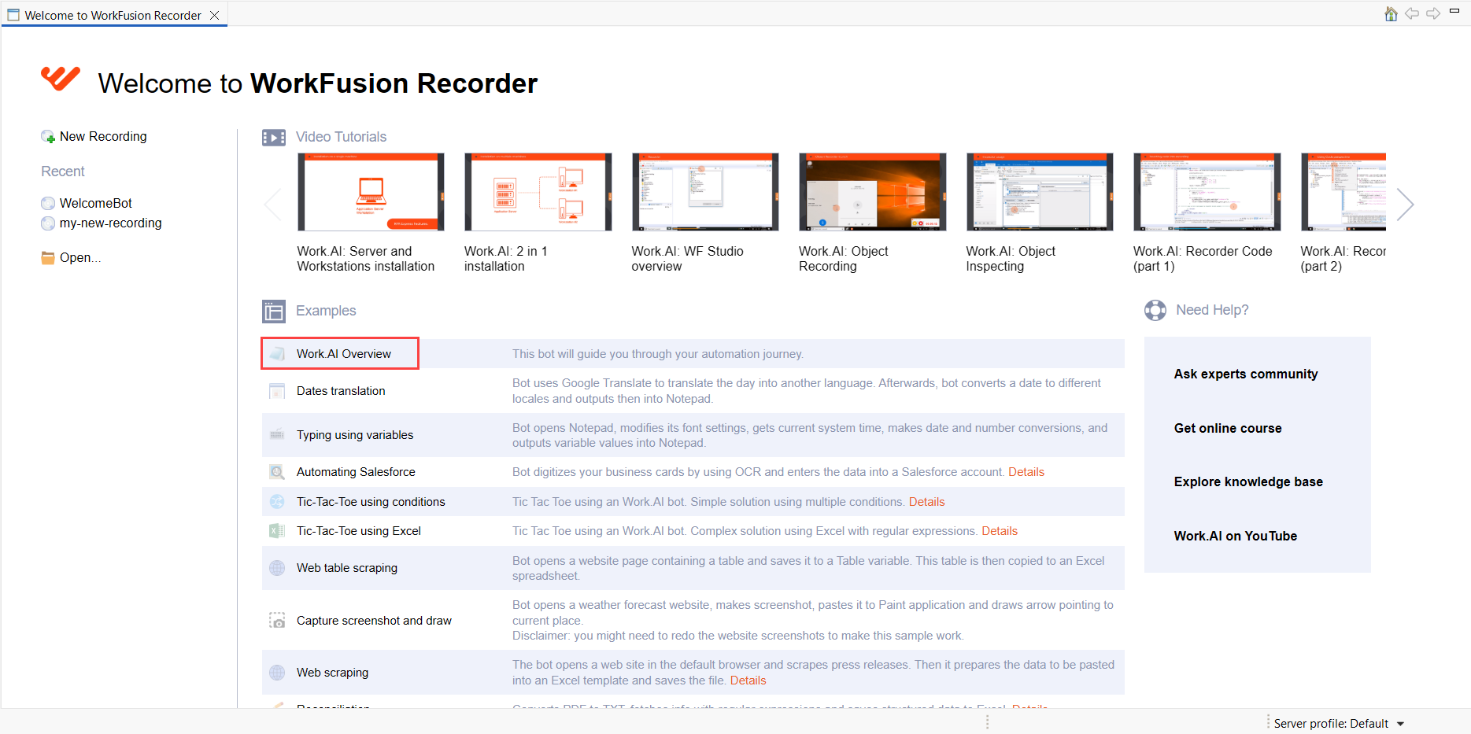Screen dimensions: 1471x734
Task: Click Details link for Tic-Tac-Toe using conditions
Action: click(927, 502)
